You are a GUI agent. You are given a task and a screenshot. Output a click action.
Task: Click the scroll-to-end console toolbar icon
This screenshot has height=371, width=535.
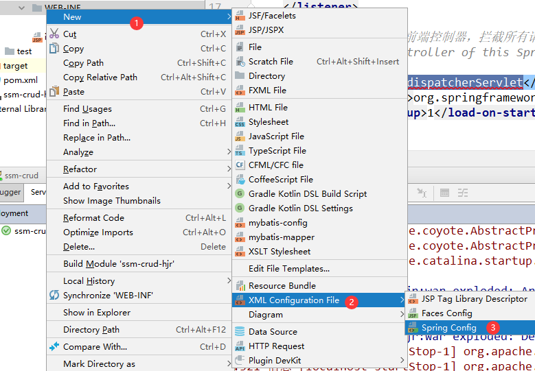pos(422,193)
